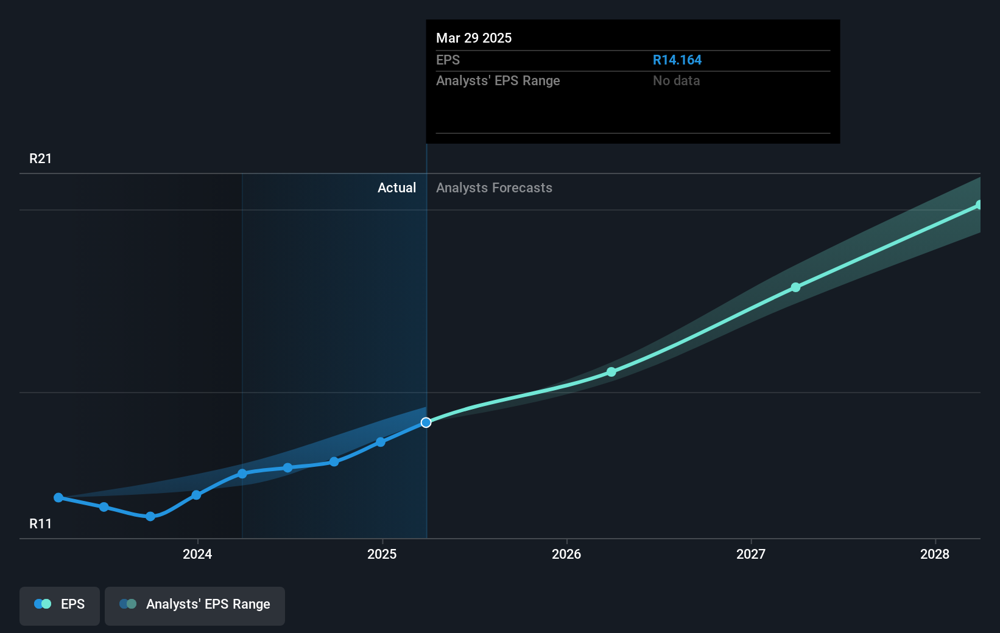Select the highlighted data point at Mar 29 2025
Viewport: 1000px width, 633px height.
426,422
